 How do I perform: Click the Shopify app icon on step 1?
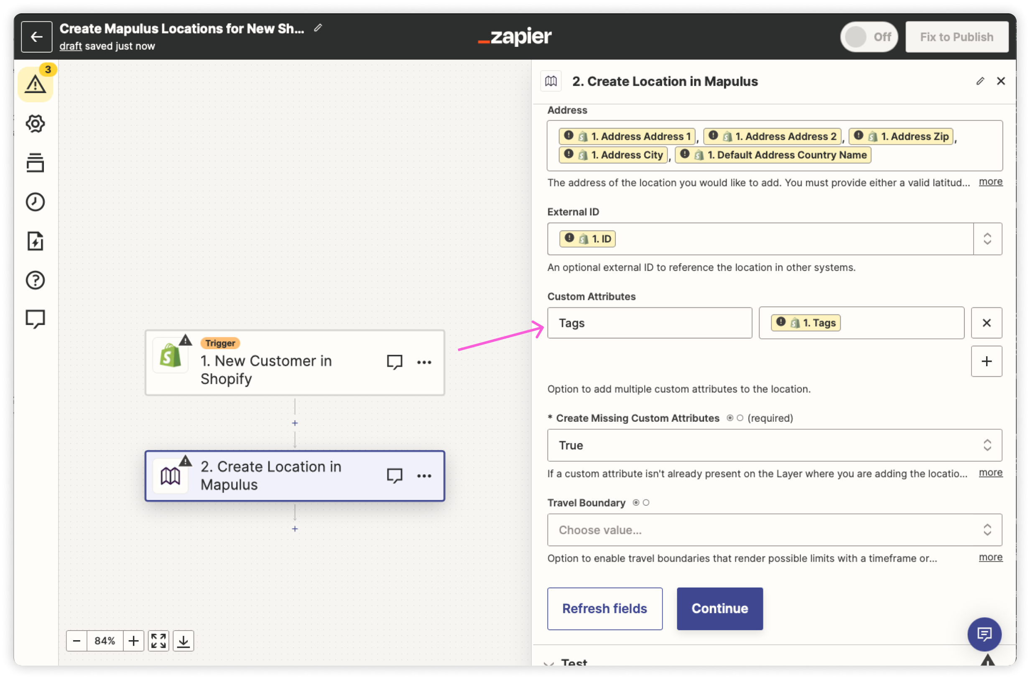pyautogui.click(x=171, y=356)
